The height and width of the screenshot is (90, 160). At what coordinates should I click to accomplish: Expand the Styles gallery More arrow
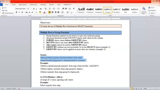tap(140, 13)
